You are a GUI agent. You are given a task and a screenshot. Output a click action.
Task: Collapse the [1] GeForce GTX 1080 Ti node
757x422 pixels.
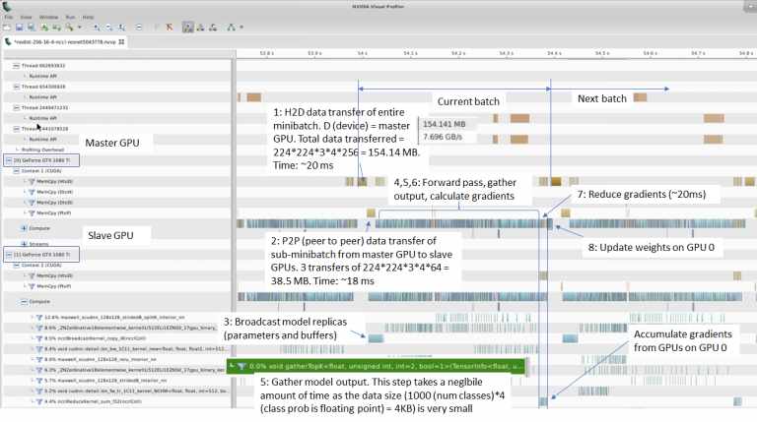[8, 253]
